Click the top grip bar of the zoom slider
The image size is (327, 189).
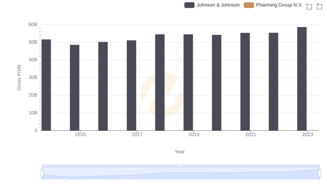[181, 166]
